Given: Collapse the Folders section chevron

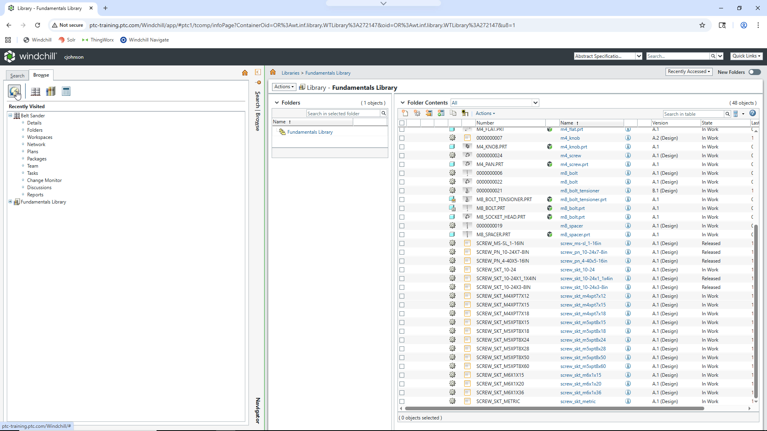Looking at the screenshot, I should pos(276,103).
